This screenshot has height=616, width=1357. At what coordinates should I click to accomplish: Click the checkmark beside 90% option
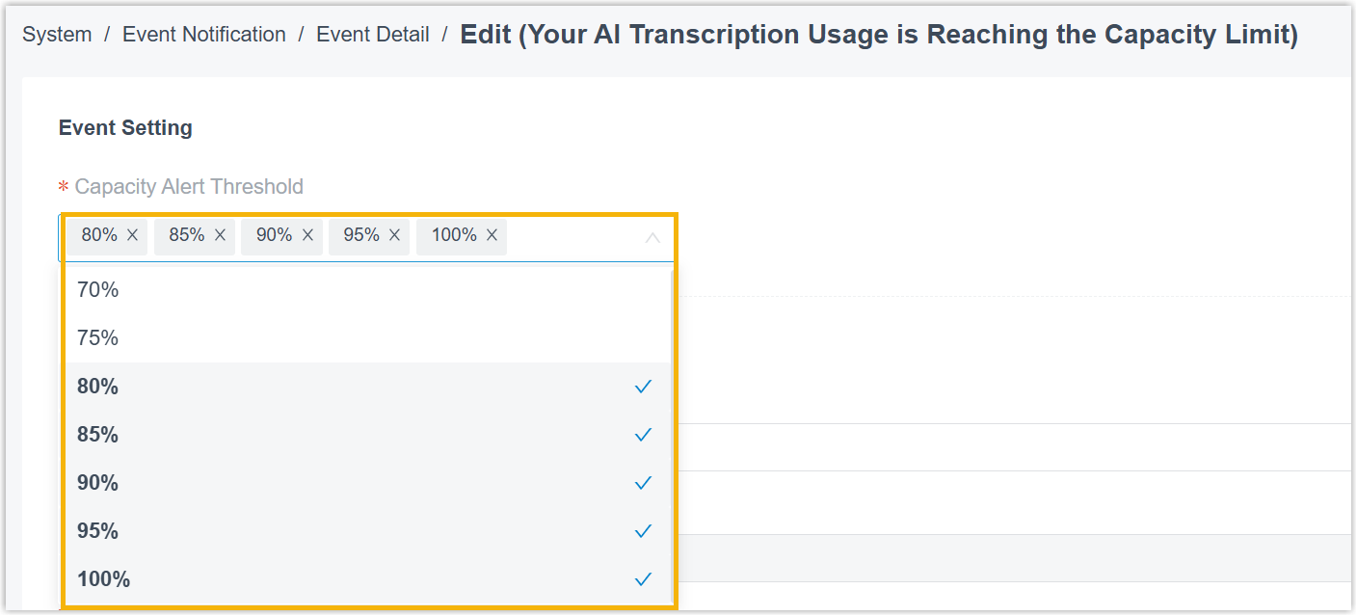click(x=643, y=483)
